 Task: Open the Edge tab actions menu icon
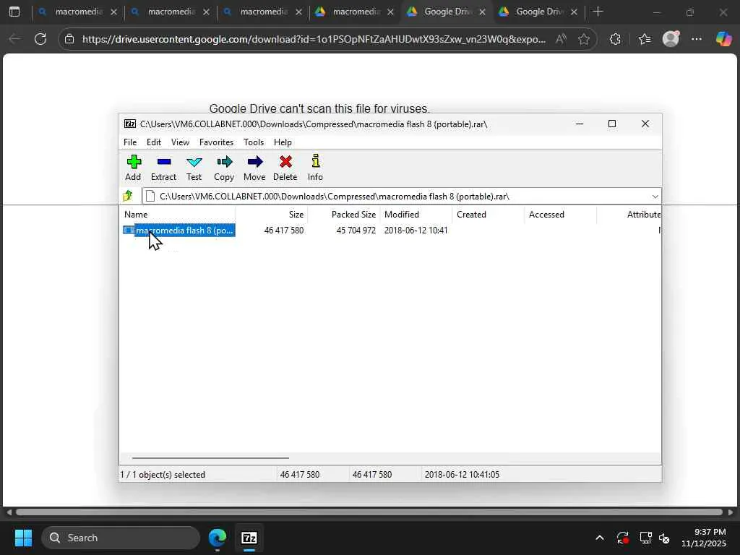(x=14, y=12)
